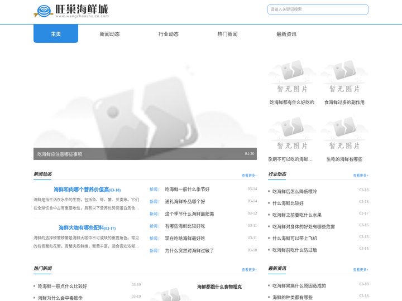This screenshot has height=301, width=402.
Task: Open hot news 海鲜为什么会中毒致命
Action: pos(60,298)
